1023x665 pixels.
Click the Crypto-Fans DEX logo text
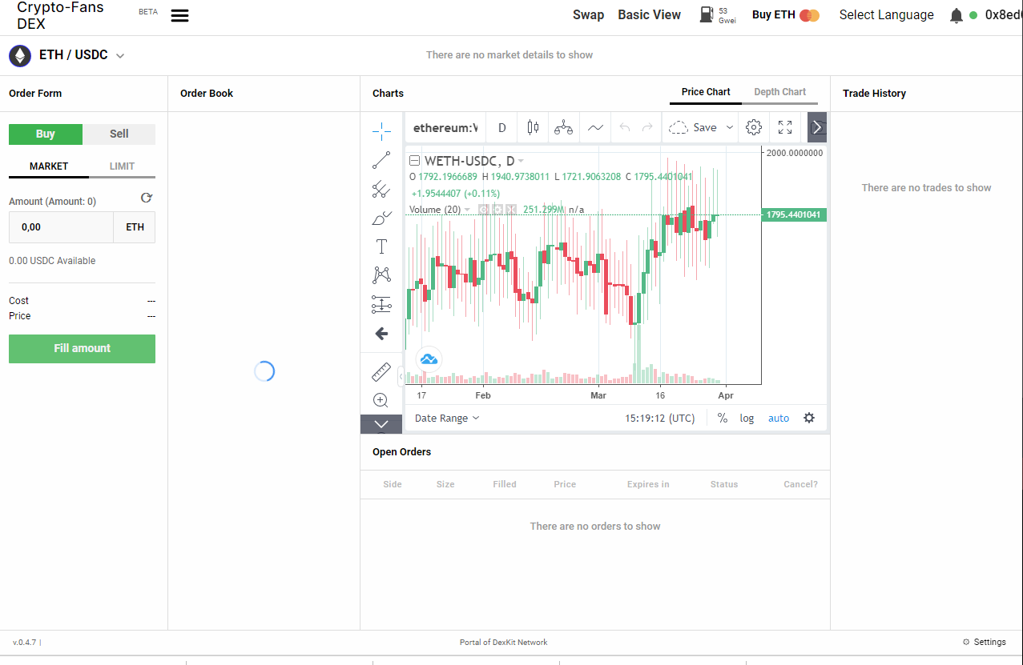tap(60, 16)
